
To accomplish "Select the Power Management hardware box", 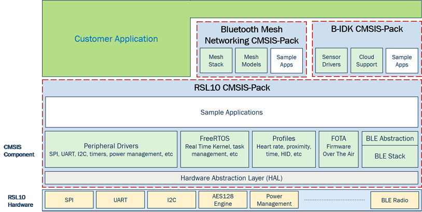I will click(x=274, y=200).
